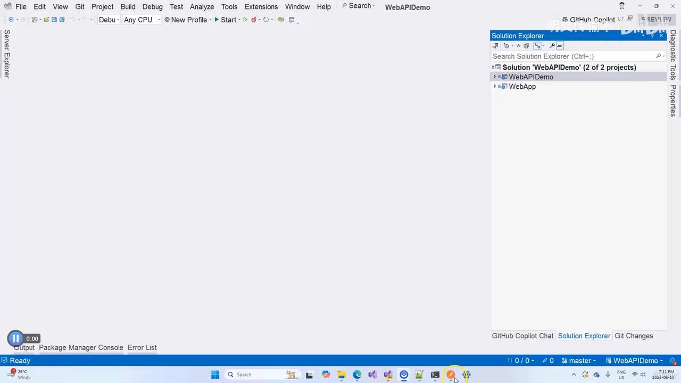This screenshot has height=383, width=681.
Task: Open the Build menu
Action: 128,7
